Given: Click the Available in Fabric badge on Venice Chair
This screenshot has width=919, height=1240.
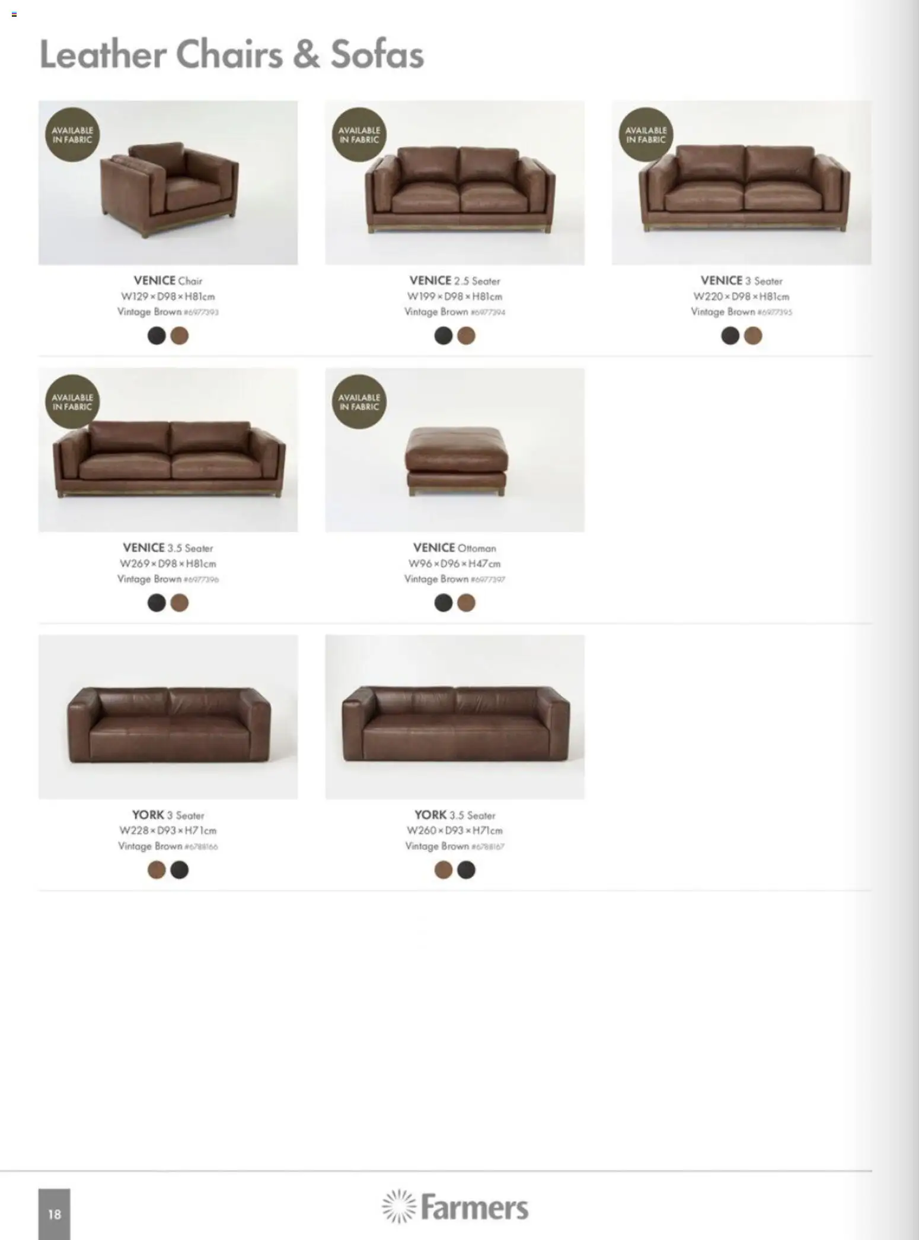Looking at the screenshot, I should point(72,135).
